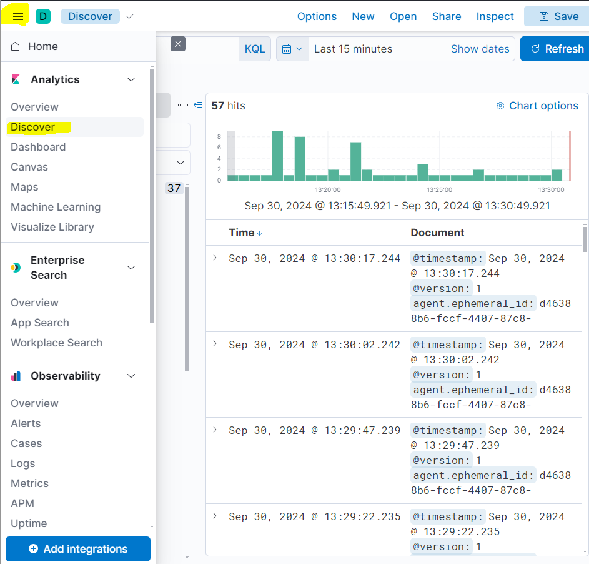Collapse the Analytics section

coord(131,79)
